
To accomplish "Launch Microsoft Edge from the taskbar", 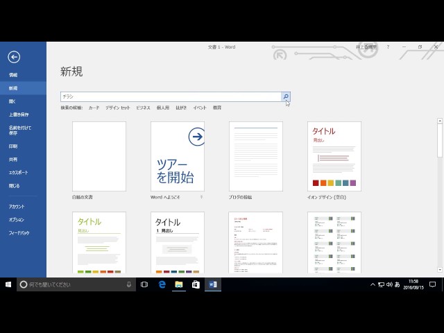I will click(x=162, y=284).
